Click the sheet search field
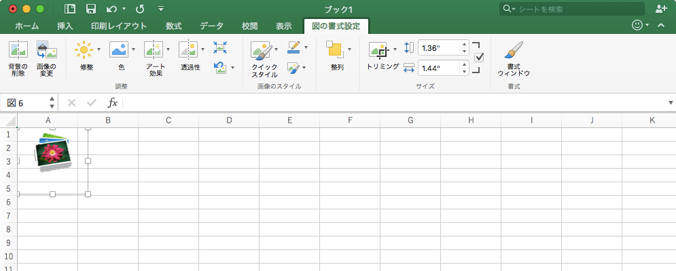Image resolution: width=676 pixels, height=271 pixels. pyautogui.click(x=577, y=9)
